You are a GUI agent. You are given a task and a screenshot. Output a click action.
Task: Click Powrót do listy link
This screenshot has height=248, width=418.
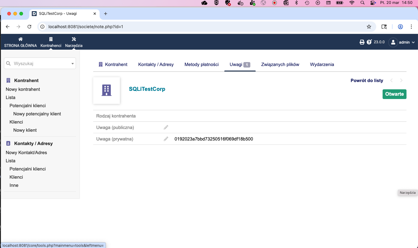[x=367, y=81]
